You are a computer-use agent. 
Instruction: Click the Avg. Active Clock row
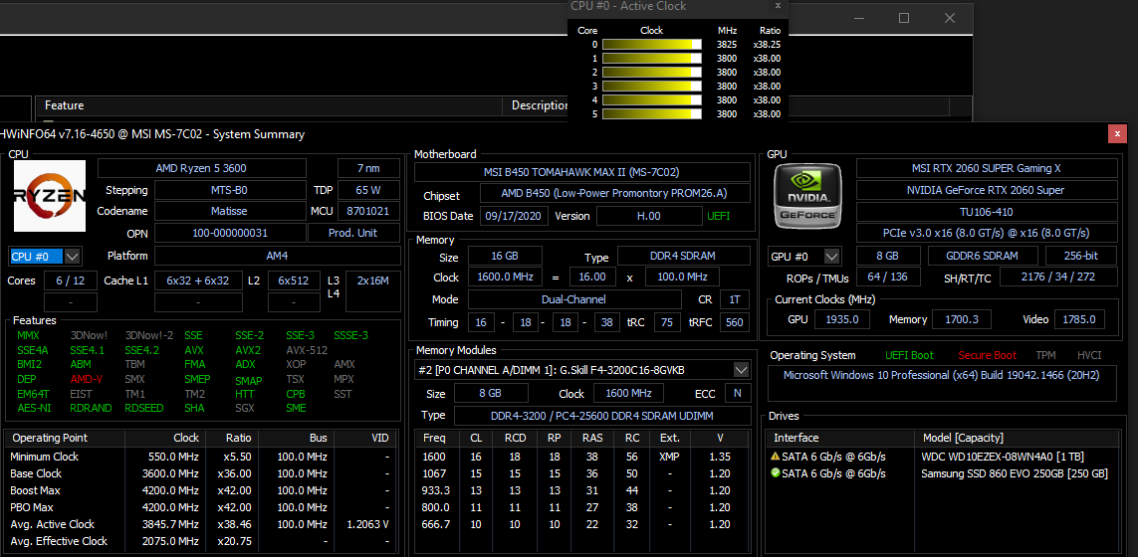click(201, 523)
